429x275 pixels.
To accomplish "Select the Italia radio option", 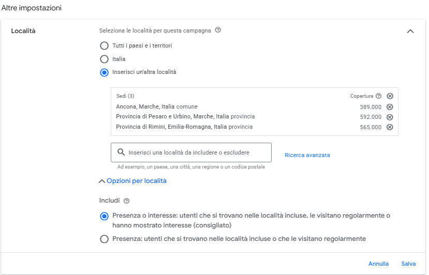I will pos(104,59).
